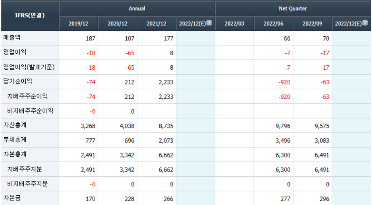The height and width of the screenshot is (205, 372).
Task: Click help icon beside Annual 2022/12(E)
Action: 209,23
